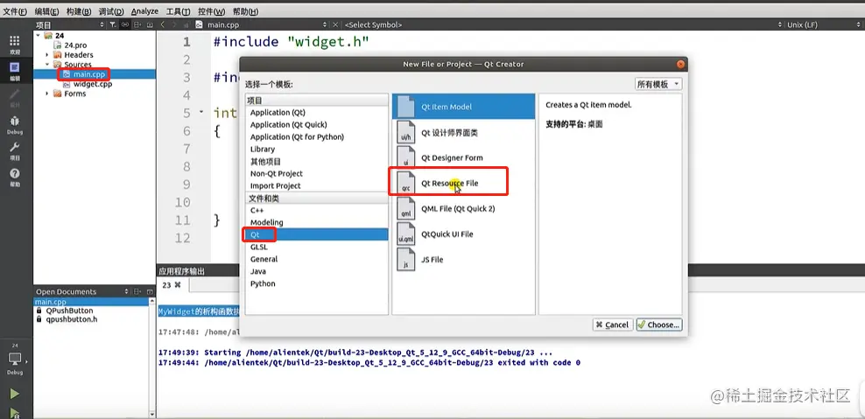Open the 编辑(E) menu

pyautogui.click(x=47, y=11)
